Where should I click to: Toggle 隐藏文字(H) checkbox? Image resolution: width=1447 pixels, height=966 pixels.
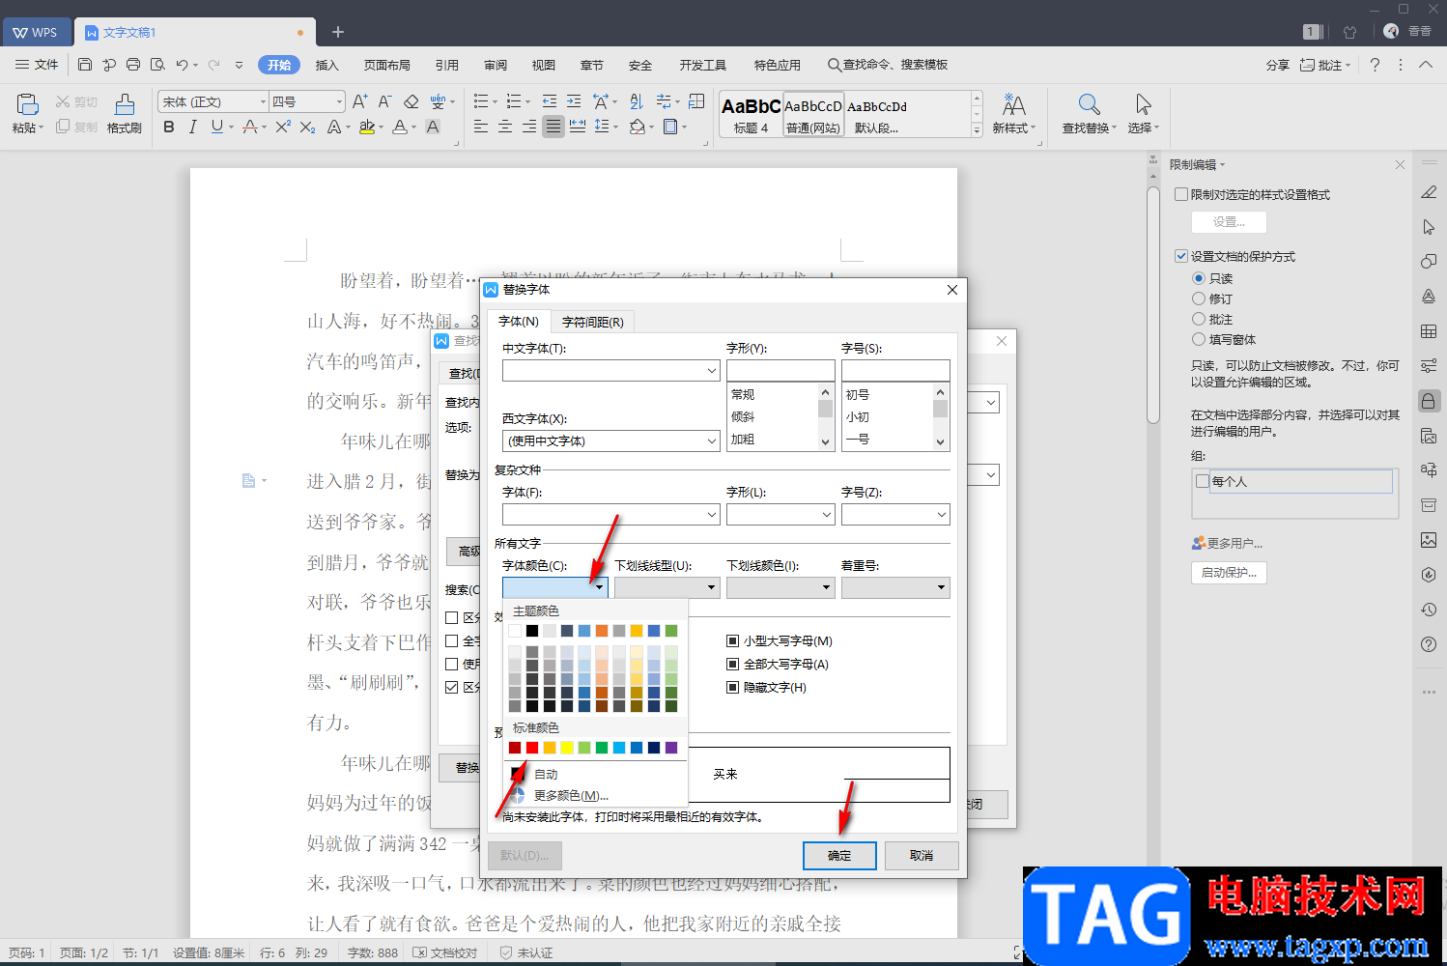click(732, 687)
